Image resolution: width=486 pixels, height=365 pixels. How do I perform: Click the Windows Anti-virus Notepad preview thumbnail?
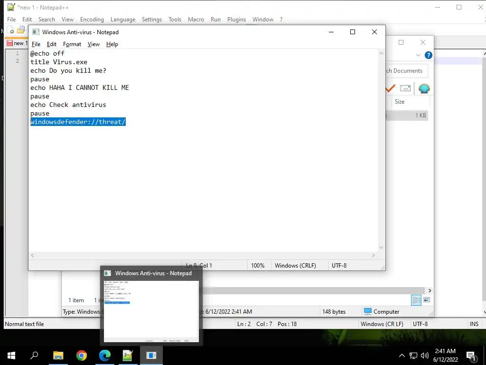(151, 311)
